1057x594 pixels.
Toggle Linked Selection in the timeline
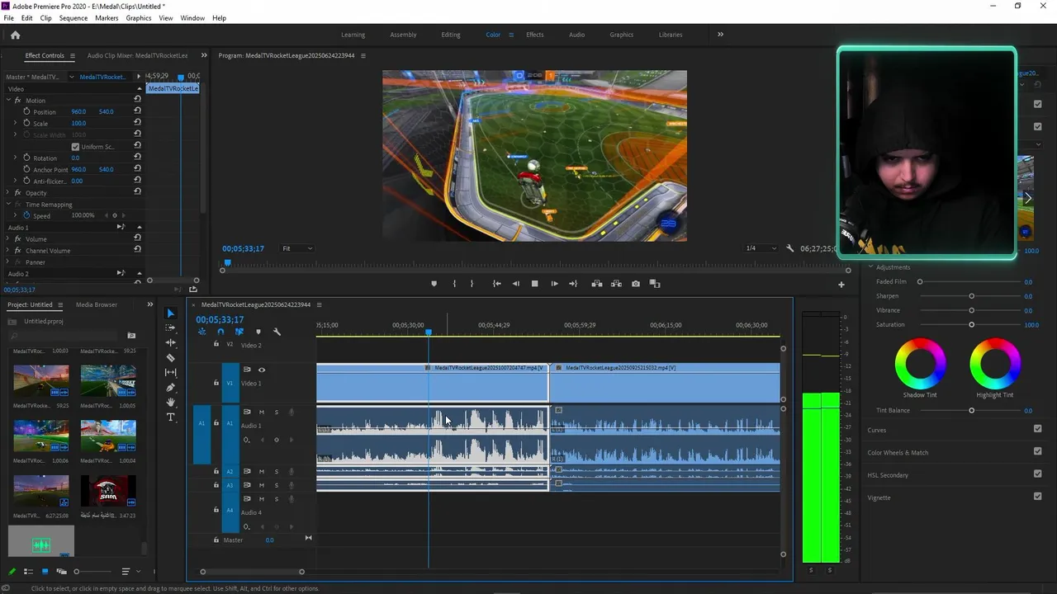point(239,332)
